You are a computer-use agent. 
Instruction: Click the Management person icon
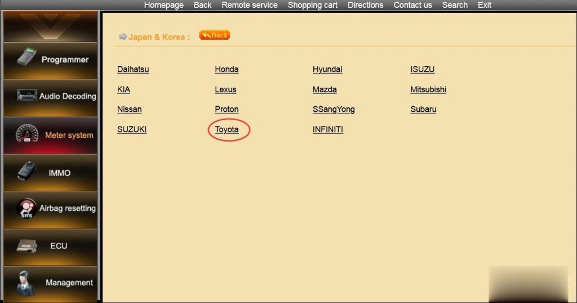(x=26, y=283)
